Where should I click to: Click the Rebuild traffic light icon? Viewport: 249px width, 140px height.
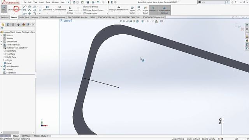109,2
